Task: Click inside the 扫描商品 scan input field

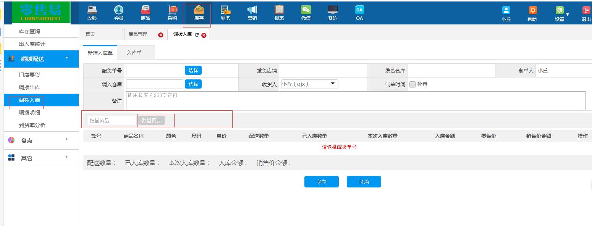Action: click(111, 120)
